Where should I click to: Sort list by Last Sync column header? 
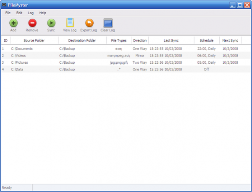171,41
